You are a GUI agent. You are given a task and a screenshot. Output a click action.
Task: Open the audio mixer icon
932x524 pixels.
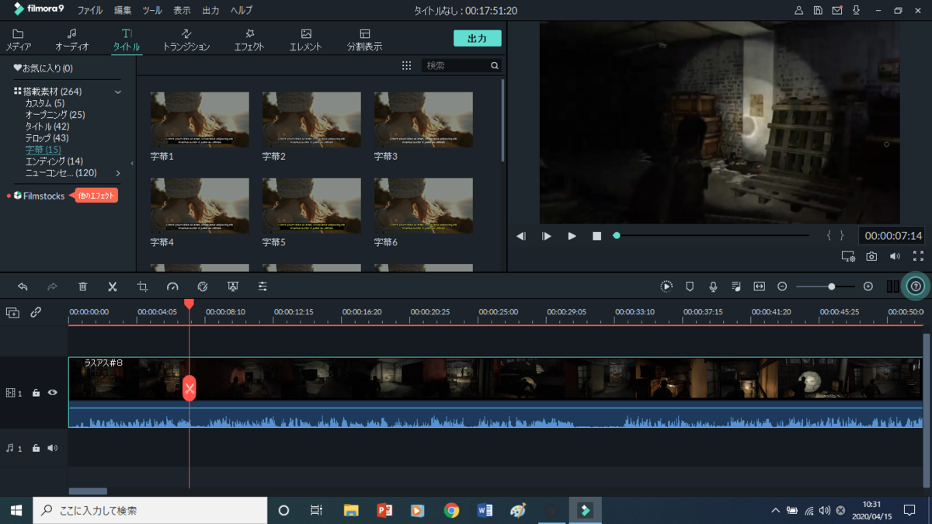[736, 286]
